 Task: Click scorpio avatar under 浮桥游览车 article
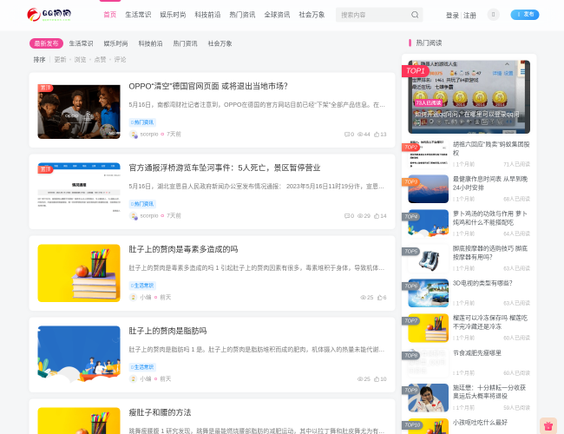tap(134, 216)
